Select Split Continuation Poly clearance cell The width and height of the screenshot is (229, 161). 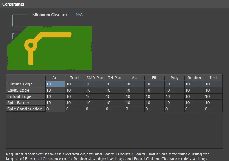pyautogui.click(x=174, y=109)
